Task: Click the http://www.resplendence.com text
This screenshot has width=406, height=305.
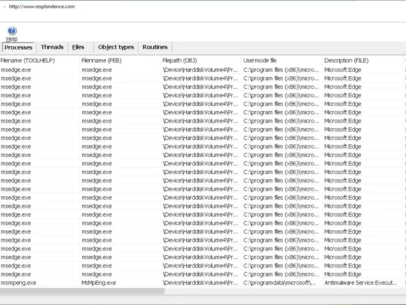Action: pos(42,7)
